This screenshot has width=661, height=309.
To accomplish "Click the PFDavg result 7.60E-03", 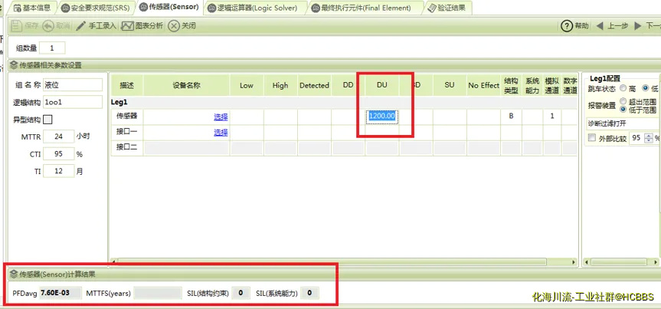I will point(61,293).
